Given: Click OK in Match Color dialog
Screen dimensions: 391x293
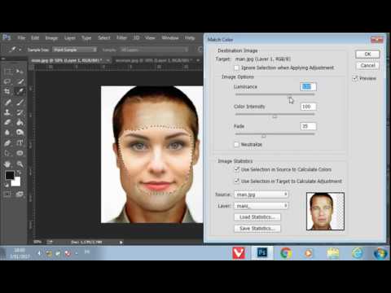Looking at the screenshot, I should 367,55.
